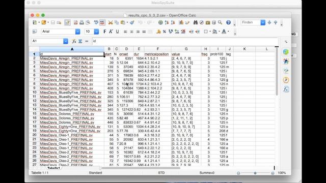This screenshot has height=183, width=326.
Task: Apply Currency number format icon
Action: click(158, 32)
